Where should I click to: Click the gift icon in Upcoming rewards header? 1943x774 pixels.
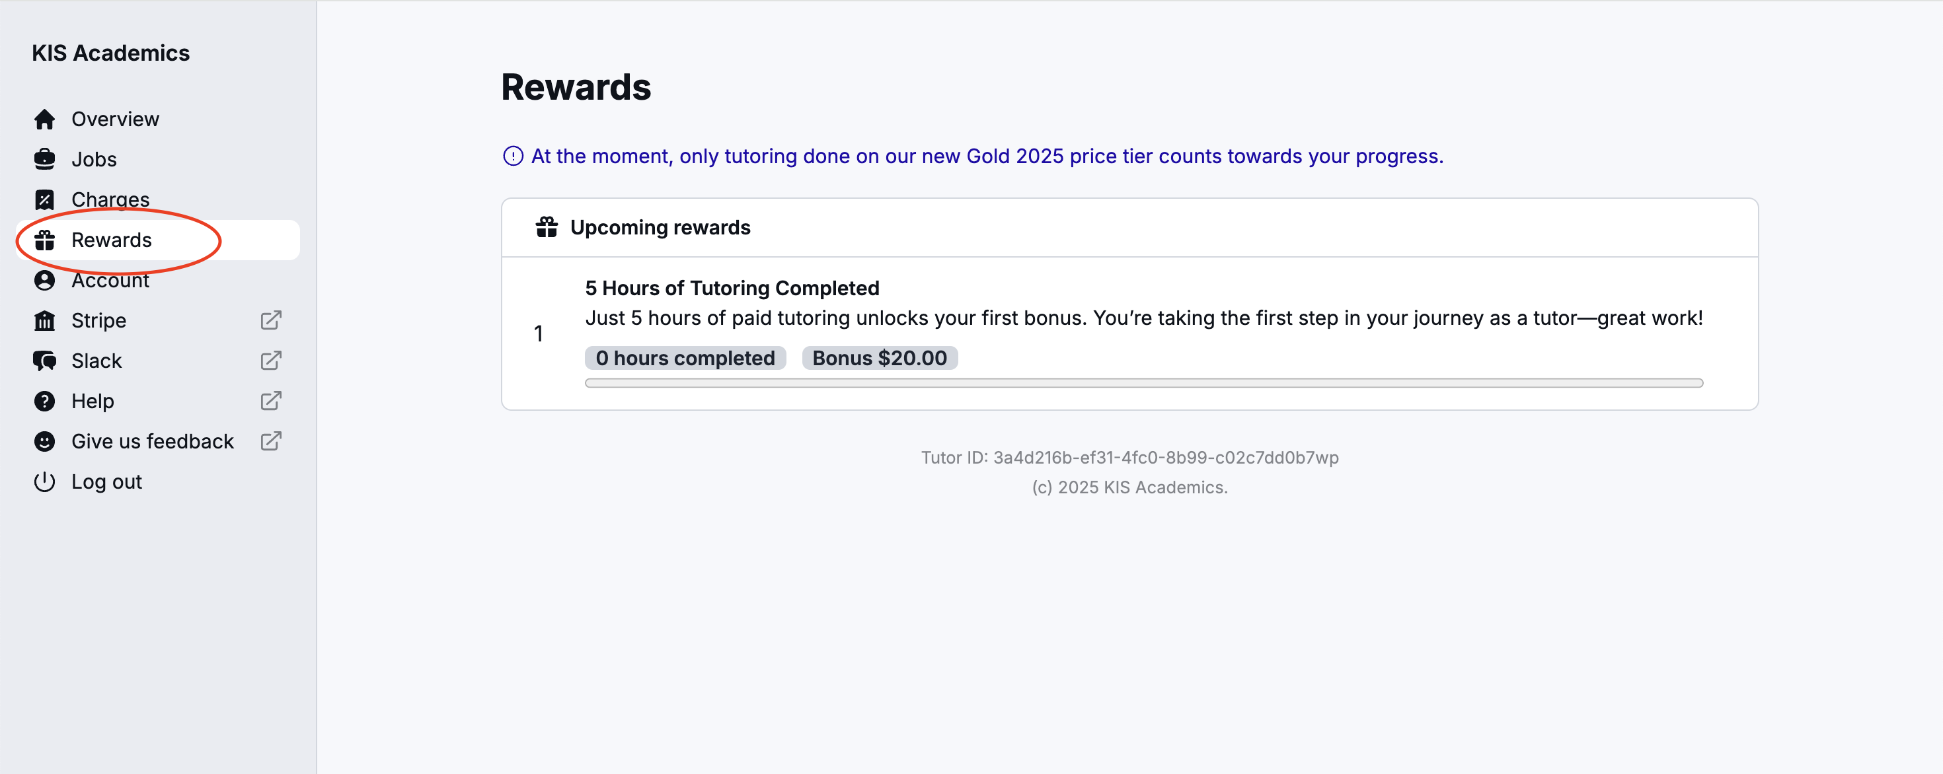(545, 226)
